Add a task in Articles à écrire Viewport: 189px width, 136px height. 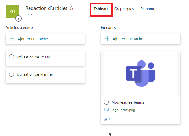[45, 39]
